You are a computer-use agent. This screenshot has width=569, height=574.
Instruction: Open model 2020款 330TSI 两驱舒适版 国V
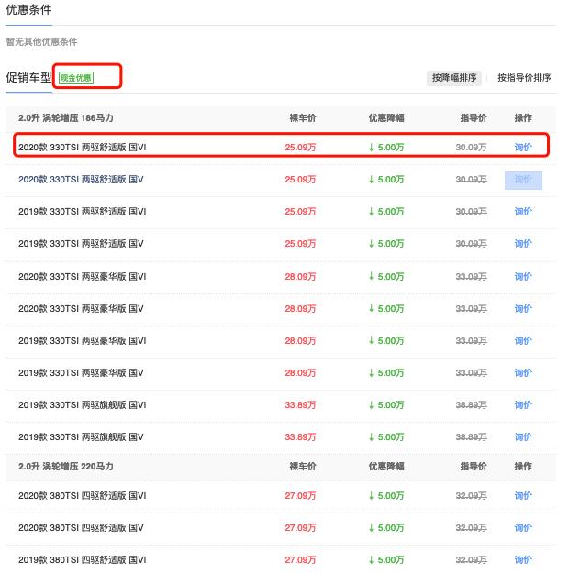81,180
